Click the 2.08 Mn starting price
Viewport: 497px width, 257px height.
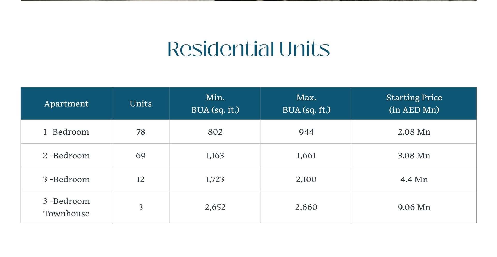pyautogui.click(x=414, y=132)
